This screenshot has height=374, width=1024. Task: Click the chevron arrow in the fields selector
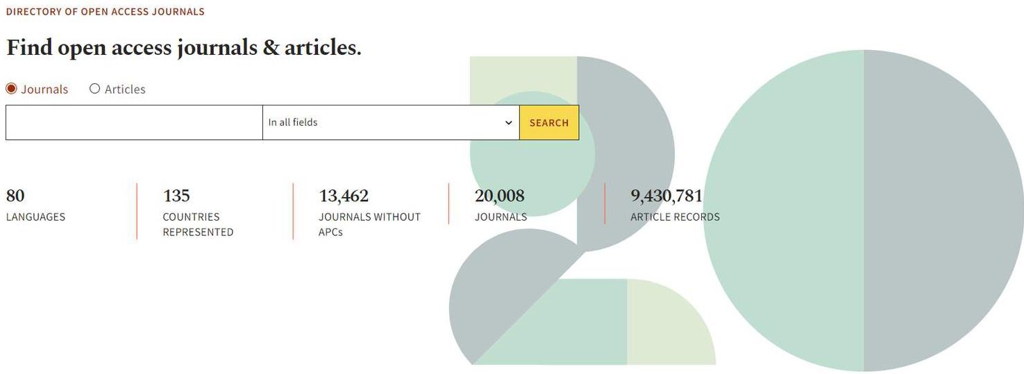coord(509,123)
